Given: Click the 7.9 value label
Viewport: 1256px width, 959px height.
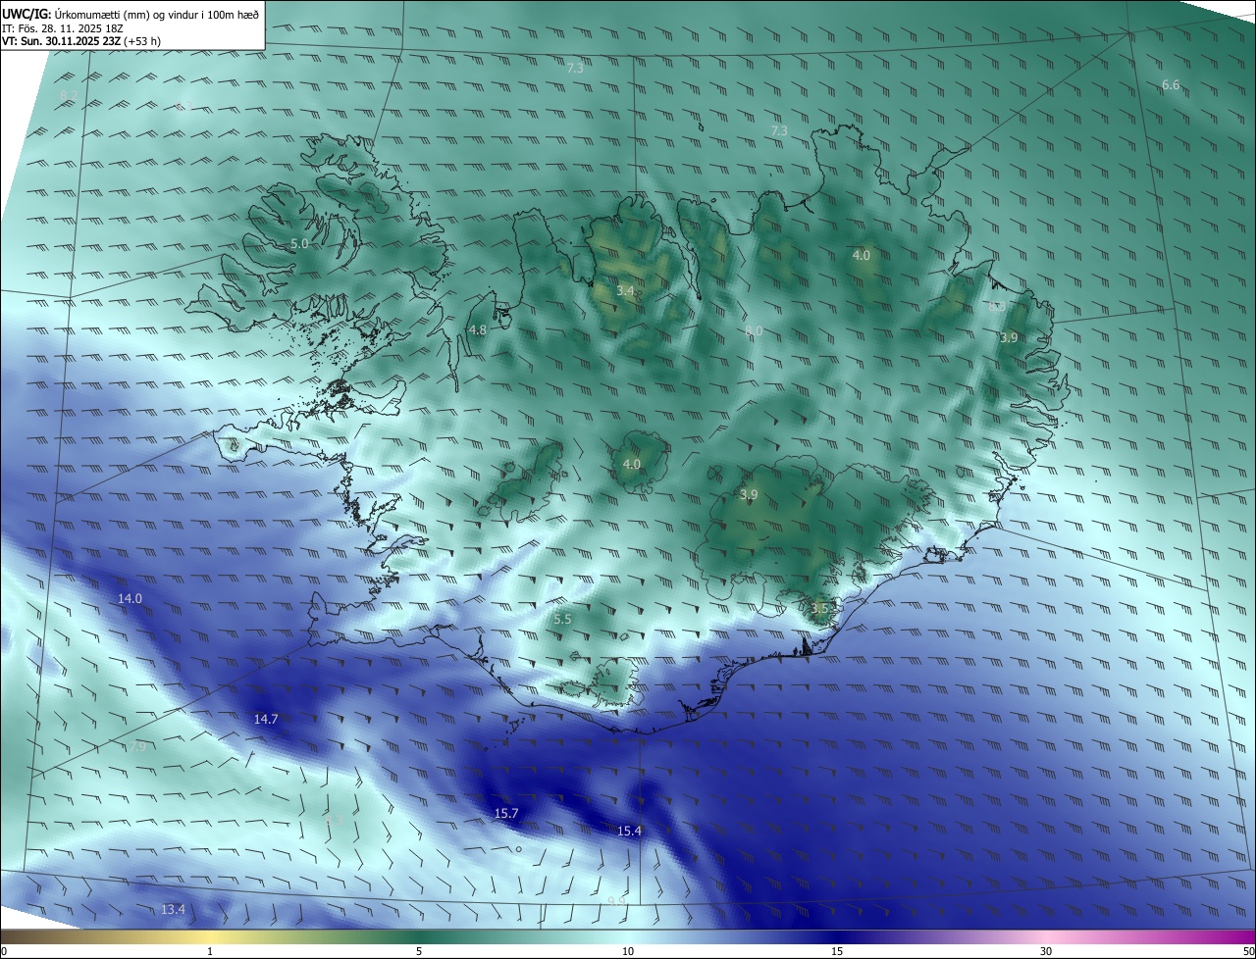Looking at the screenshot, I should (137, 747).
